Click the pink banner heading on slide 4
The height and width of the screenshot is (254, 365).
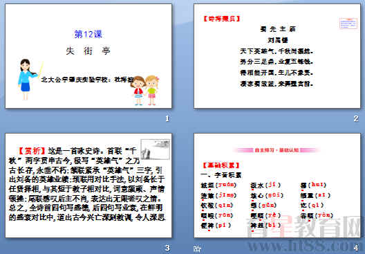(277, 150)
